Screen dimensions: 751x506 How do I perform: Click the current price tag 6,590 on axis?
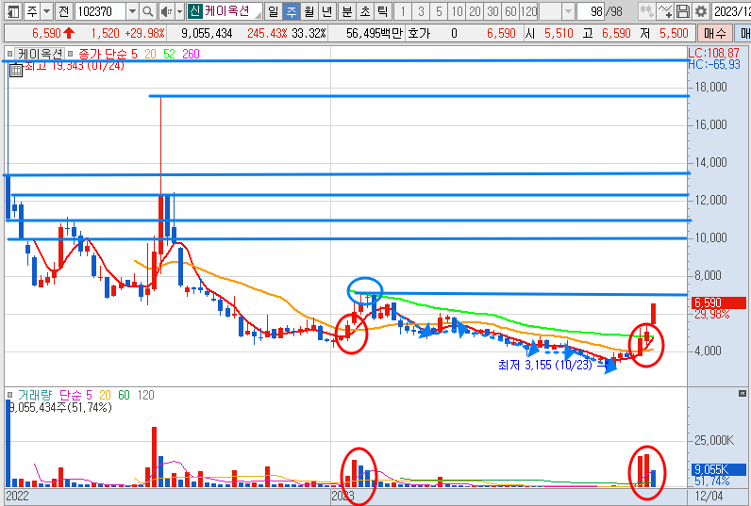718,302
